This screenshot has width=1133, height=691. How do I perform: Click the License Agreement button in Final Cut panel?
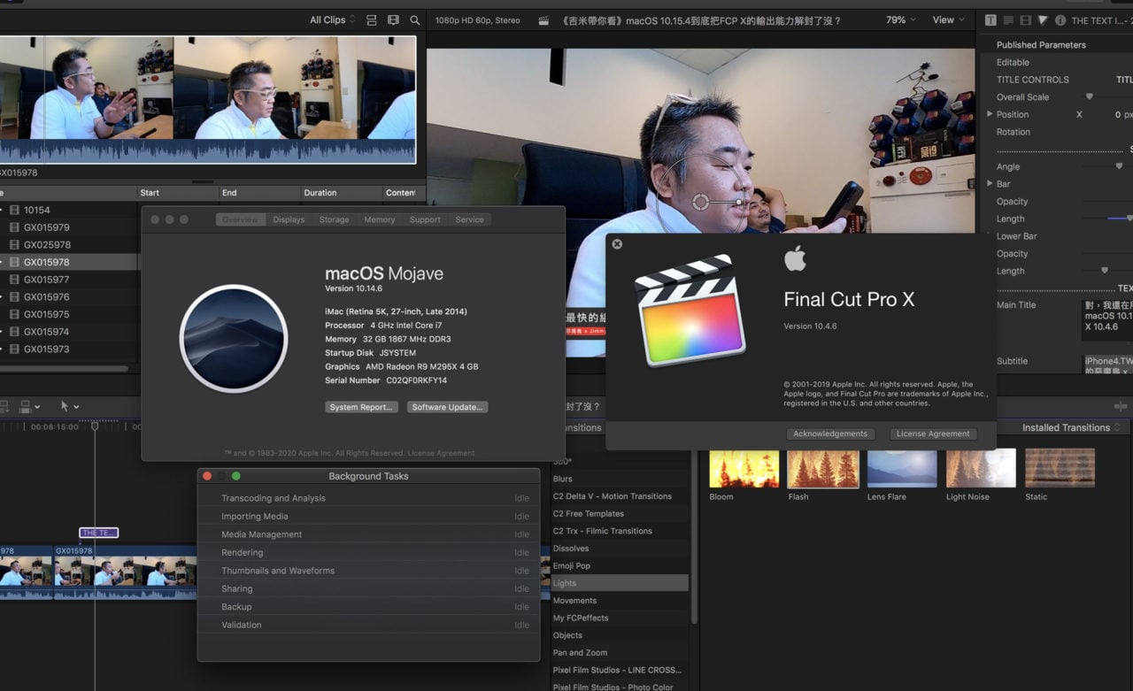(x=933, y=434)
